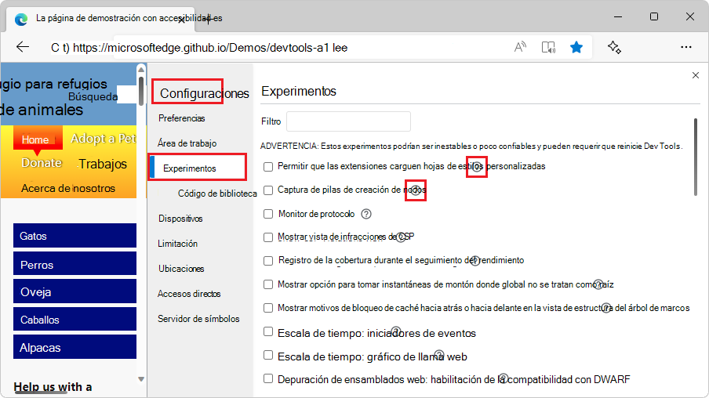This screenshot has width=709, height=398.
Task: Toggle heap snapshot global option checkbox
Action: click(x=268, y=284)
